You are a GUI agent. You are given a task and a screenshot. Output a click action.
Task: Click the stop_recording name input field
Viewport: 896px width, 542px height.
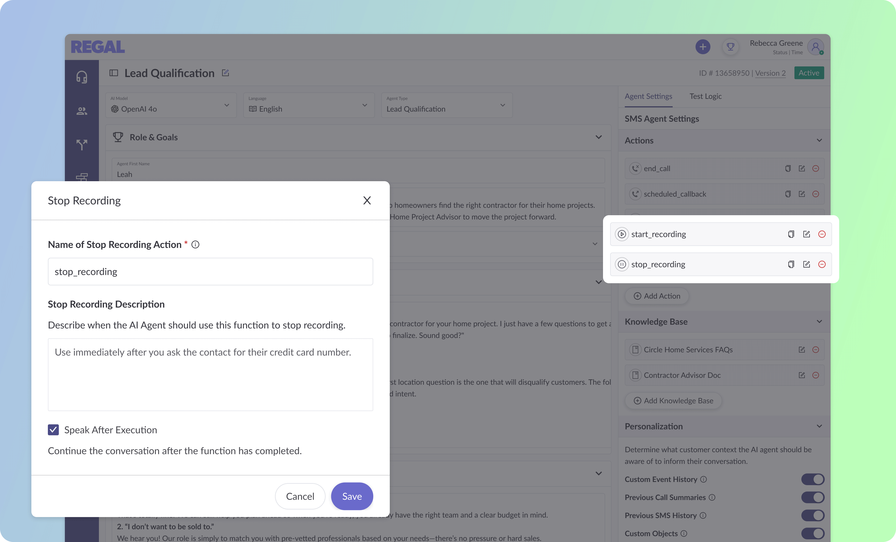coord(211,272)
